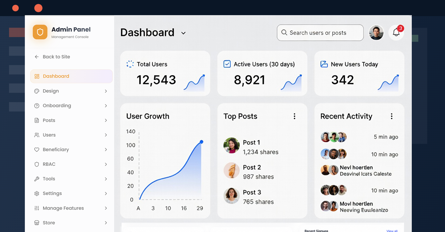The height and width of the screenshot is (232, 445).
Task: Click the Dashboard grid icon in sidebar
Action: 37,76
